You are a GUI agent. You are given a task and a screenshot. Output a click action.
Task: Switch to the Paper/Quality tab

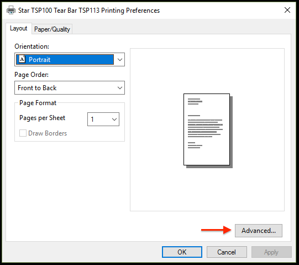coord(52,29)
